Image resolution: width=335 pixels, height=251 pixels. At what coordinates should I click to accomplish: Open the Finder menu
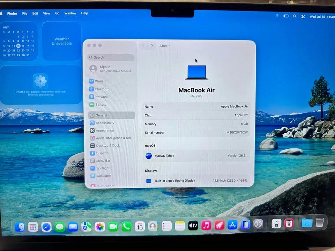click(x=12, y=14)
